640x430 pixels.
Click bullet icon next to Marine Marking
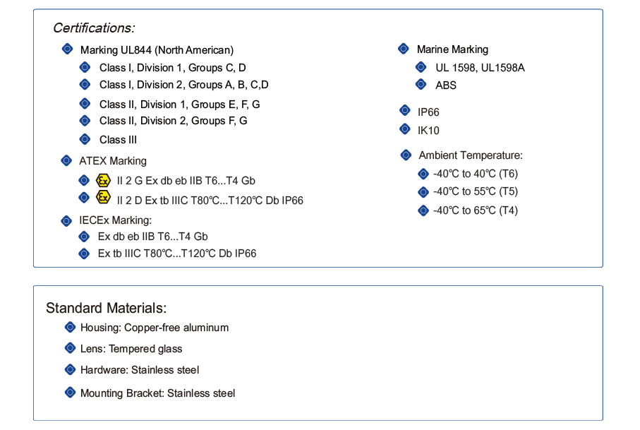(x=404, y=49)
